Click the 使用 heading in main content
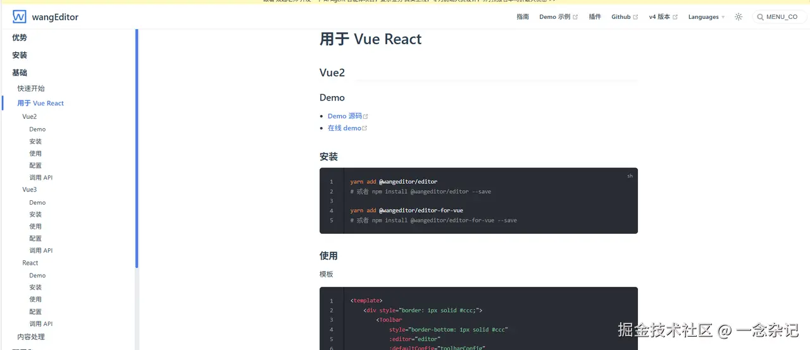Viewport: 810px width, 350px height. coord(329,256)
